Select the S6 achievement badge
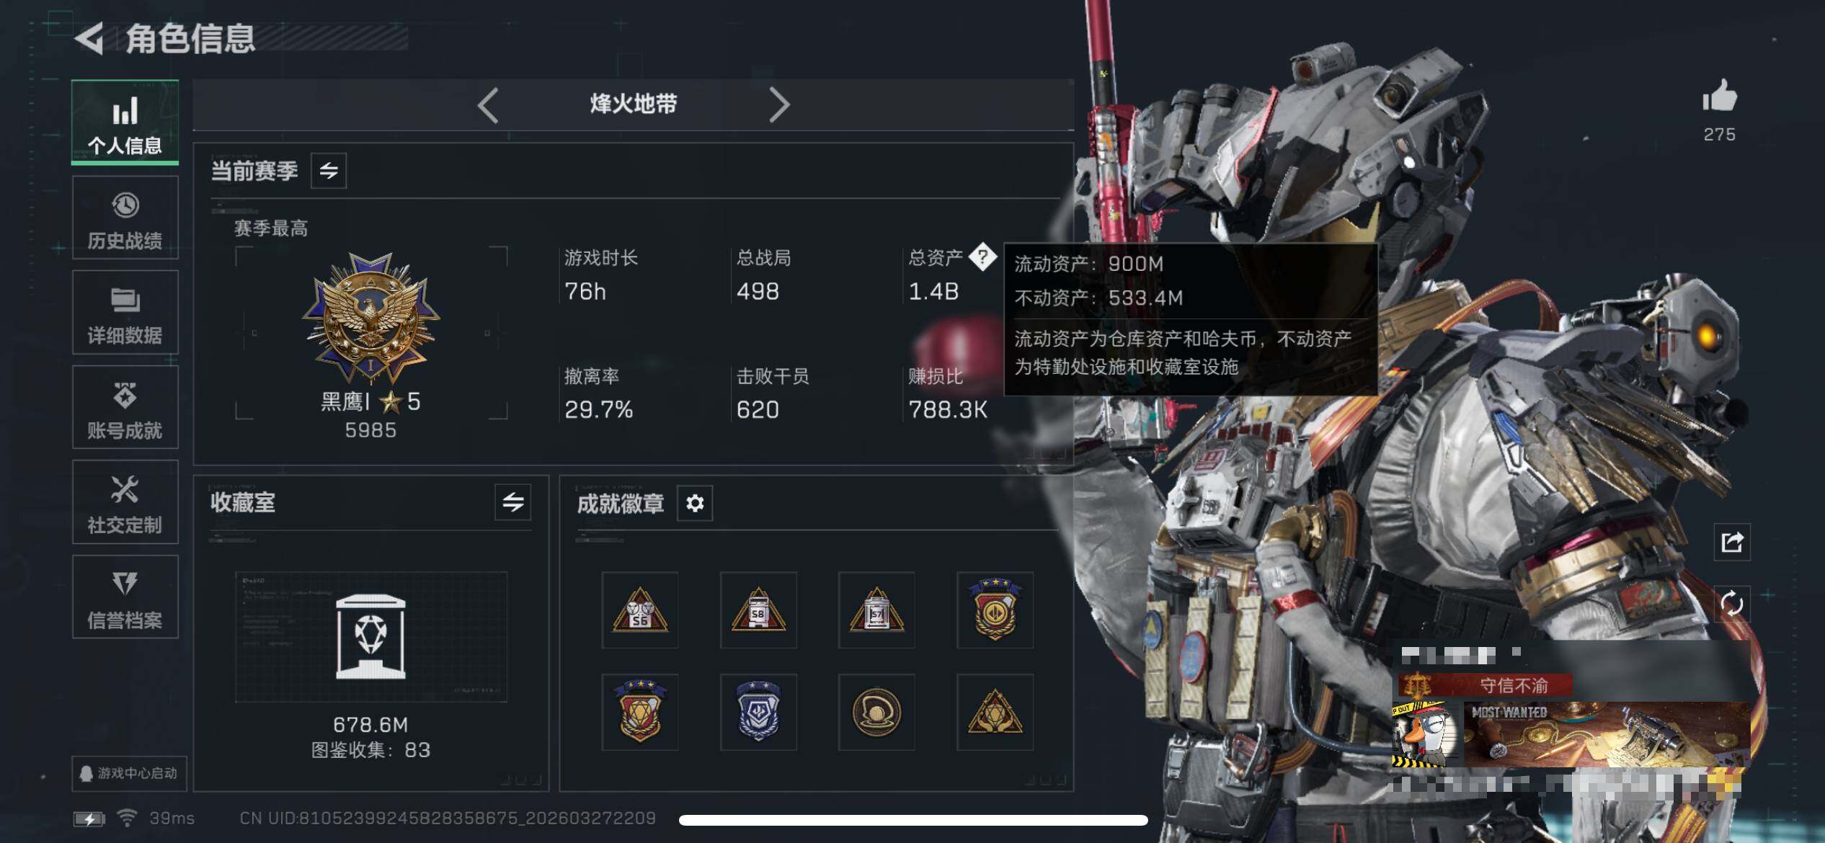1825x843 pixels. tap(640, 610)
